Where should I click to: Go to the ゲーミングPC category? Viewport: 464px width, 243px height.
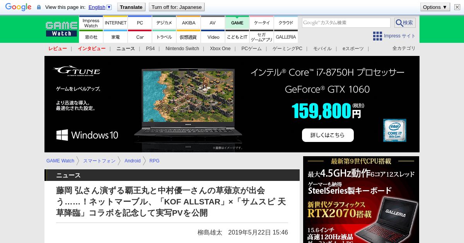point(287,49)
